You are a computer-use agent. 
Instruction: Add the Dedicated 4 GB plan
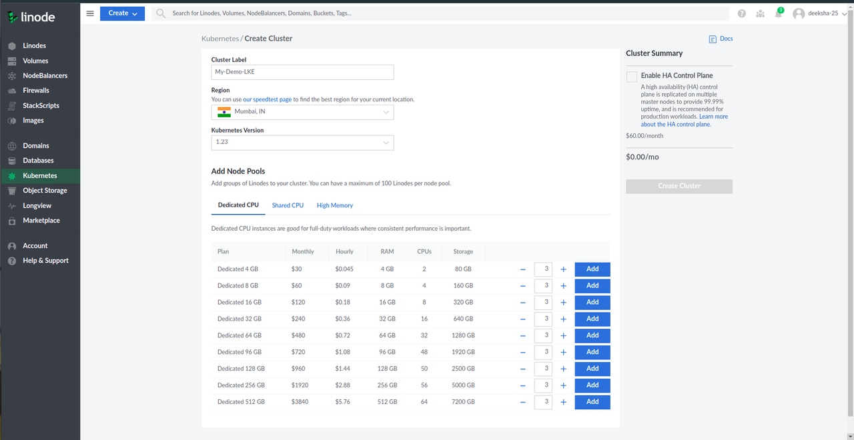(592, 269)
